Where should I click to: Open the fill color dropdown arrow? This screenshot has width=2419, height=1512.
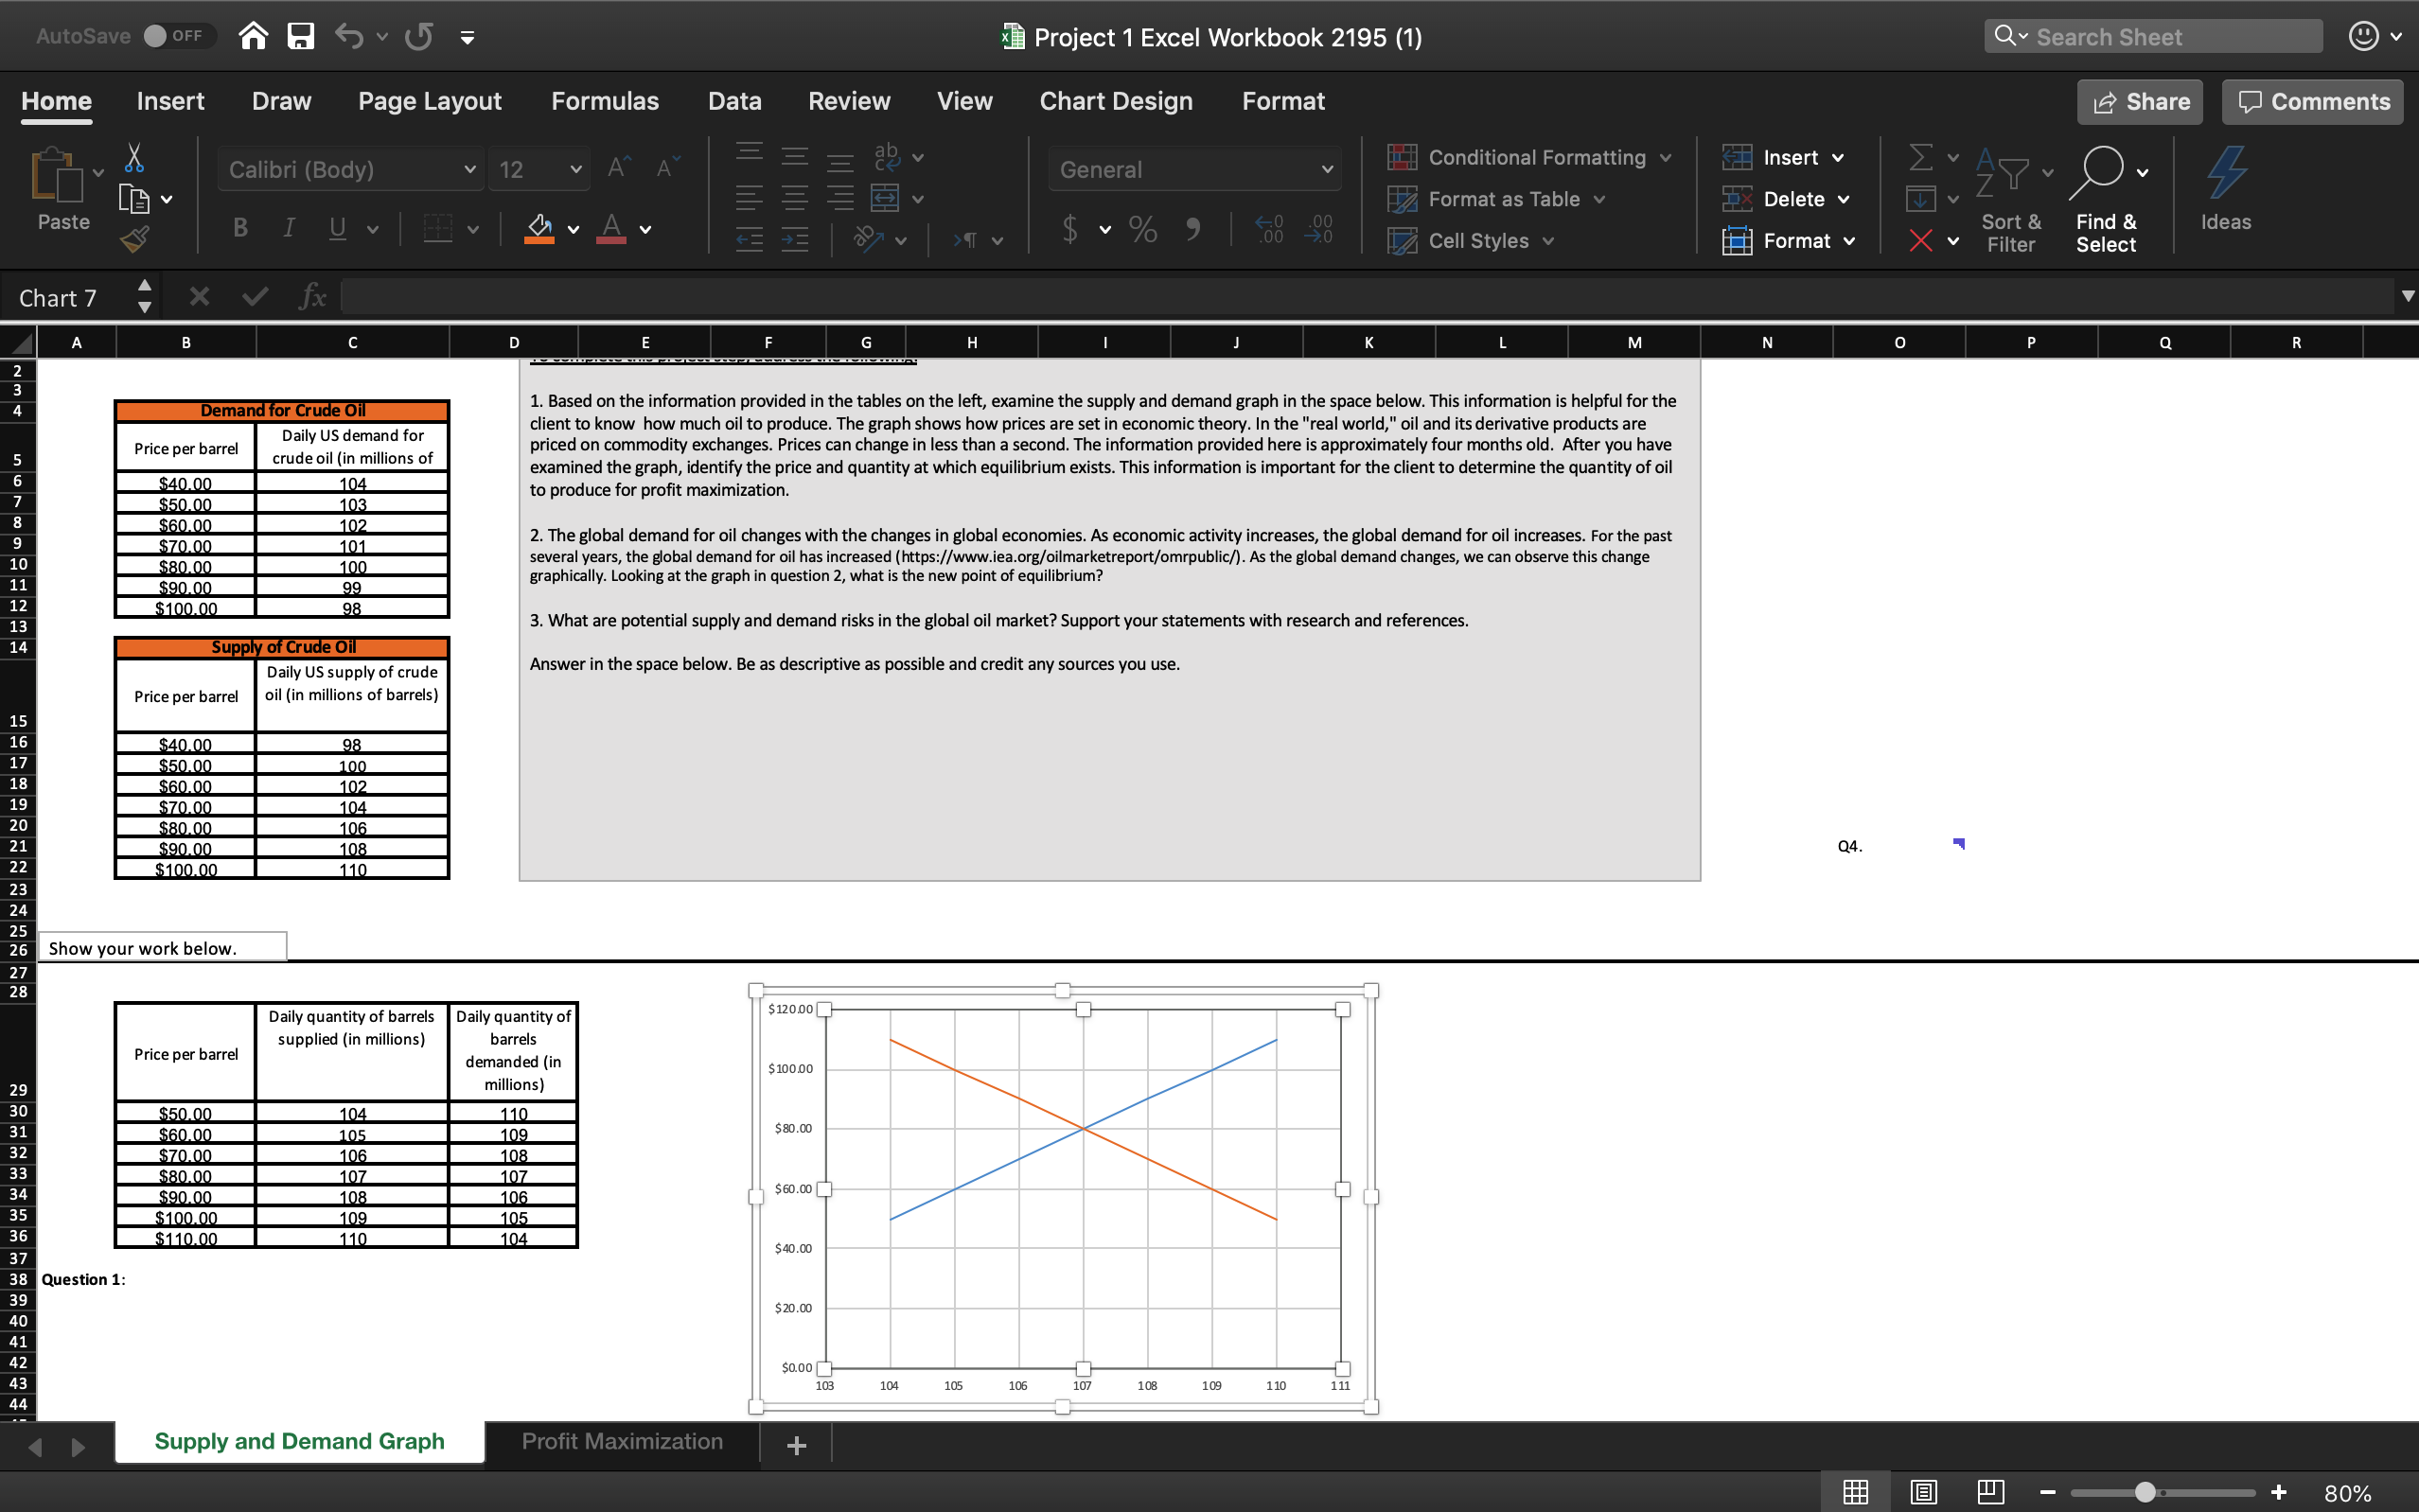click(574, 229)
